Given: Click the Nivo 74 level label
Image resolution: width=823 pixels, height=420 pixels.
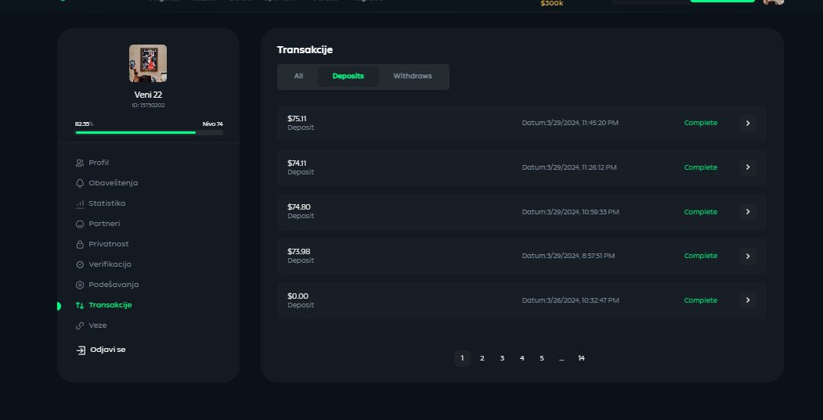Looking at the screenshot, I should (x=212, y=124).
